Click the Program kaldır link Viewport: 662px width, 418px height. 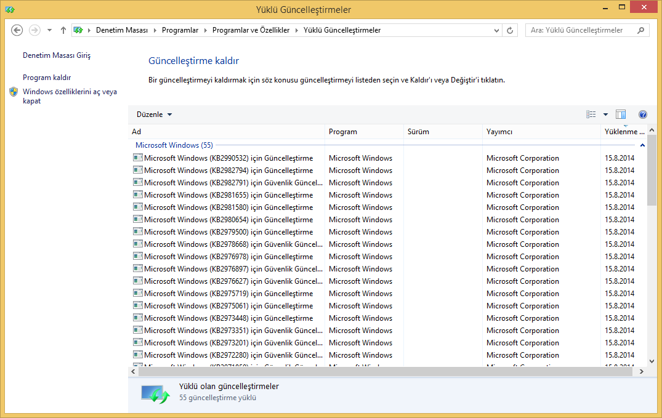point(47,78)
